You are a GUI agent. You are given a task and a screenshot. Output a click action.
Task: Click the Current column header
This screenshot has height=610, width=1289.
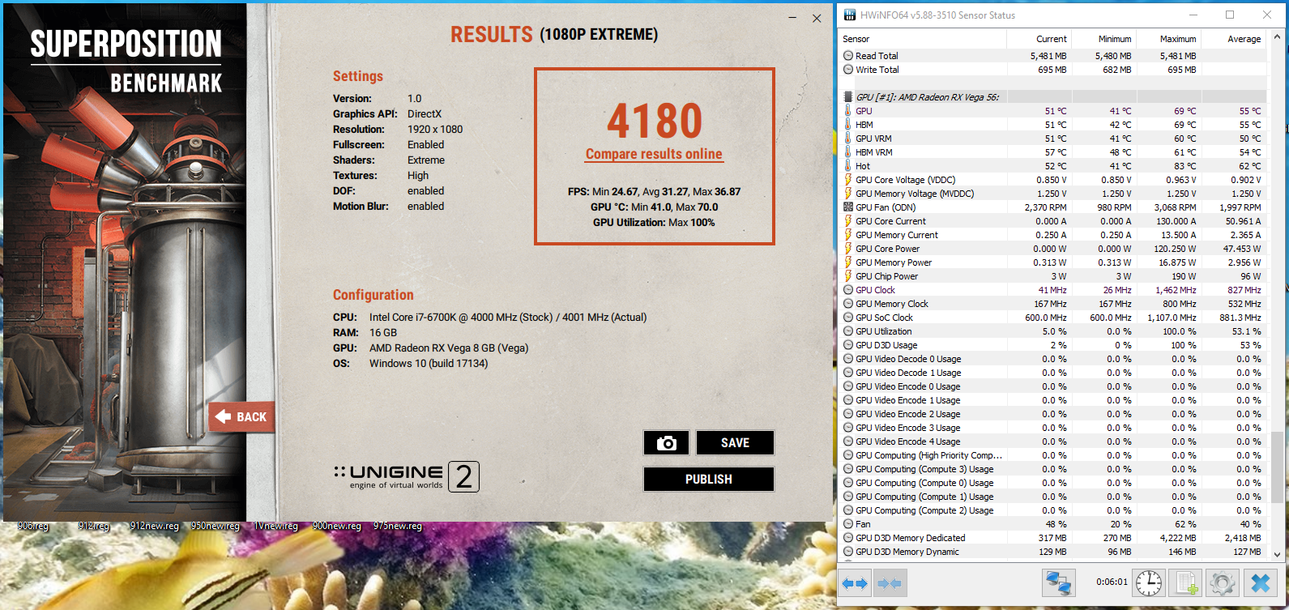[1039, 39]
